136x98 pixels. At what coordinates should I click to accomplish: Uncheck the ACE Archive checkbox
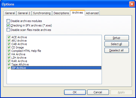(x=9, y=37)
